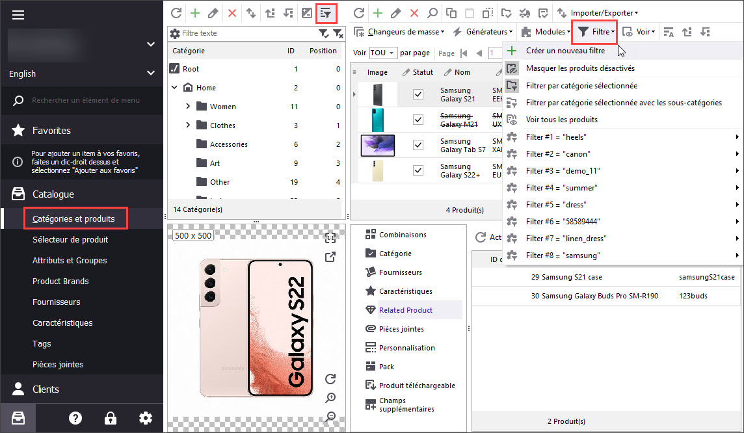This screenshot has height=433, width=744.
Task: Click the 1:1 fit image size icon
Action: (330, 238)
